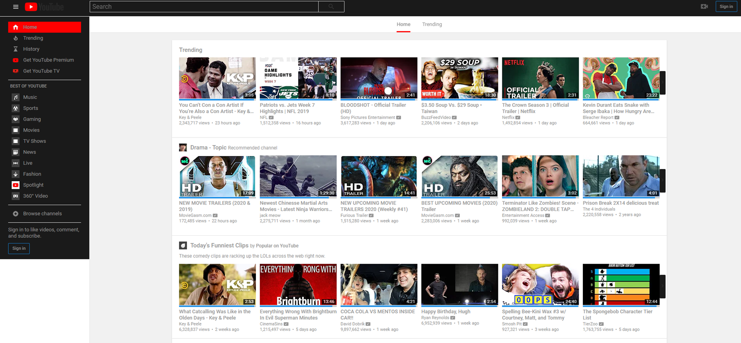
Task: Click the Drama - Topic channel avatar
Action: coord(183,148)
